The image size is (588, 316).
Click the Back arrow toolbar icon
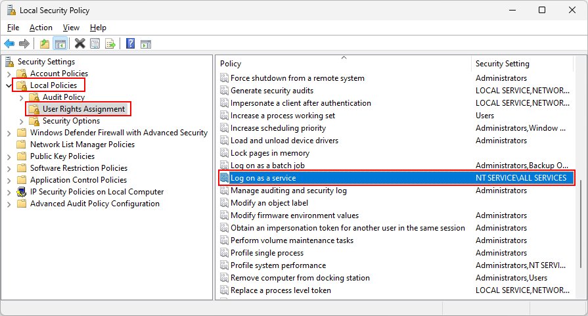pyautogui.click(x=9, y=44)
